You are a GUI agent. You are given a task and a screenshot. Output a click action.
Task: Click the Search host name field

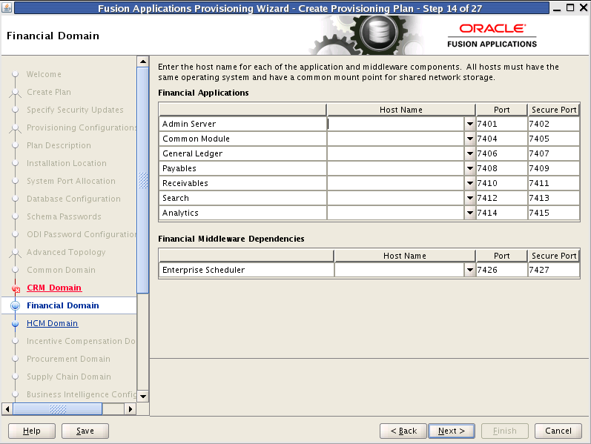(396, 198)
